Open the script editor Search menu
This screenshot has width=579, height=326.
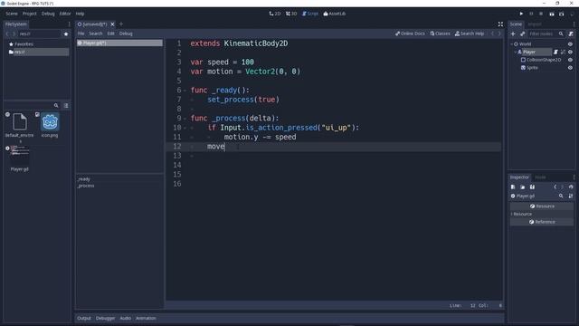coord(96,34)
